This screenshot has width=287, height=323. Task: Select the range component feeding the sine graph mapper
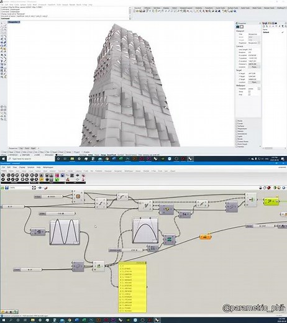pyautogui.click(x=38, y=232)
